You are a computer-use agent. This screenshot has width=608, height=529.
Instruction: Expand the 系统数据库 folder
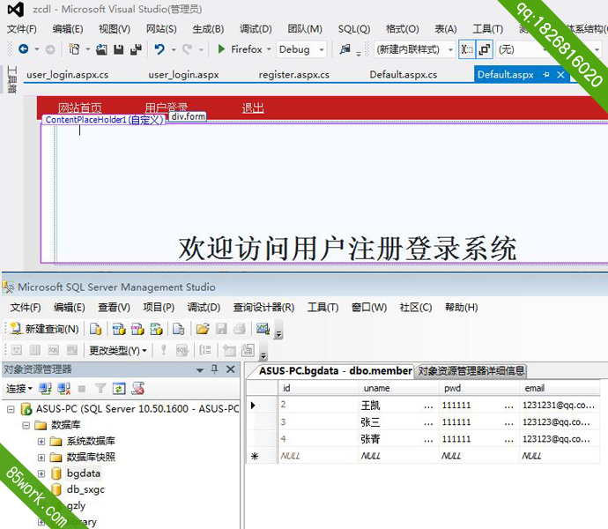[41, 442]
